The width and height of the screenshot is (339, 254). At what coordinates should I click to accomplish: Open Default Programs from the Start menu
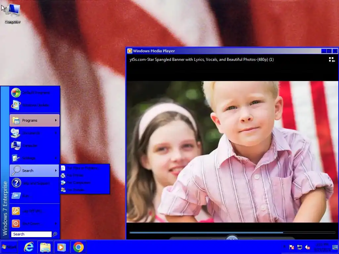(34, 93)
